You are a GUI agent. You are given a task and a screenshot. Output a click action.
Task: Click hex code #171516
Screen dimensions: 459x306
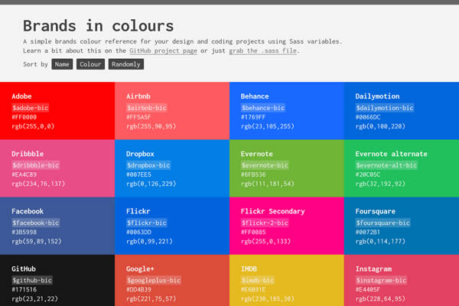(x=24, y=290)
